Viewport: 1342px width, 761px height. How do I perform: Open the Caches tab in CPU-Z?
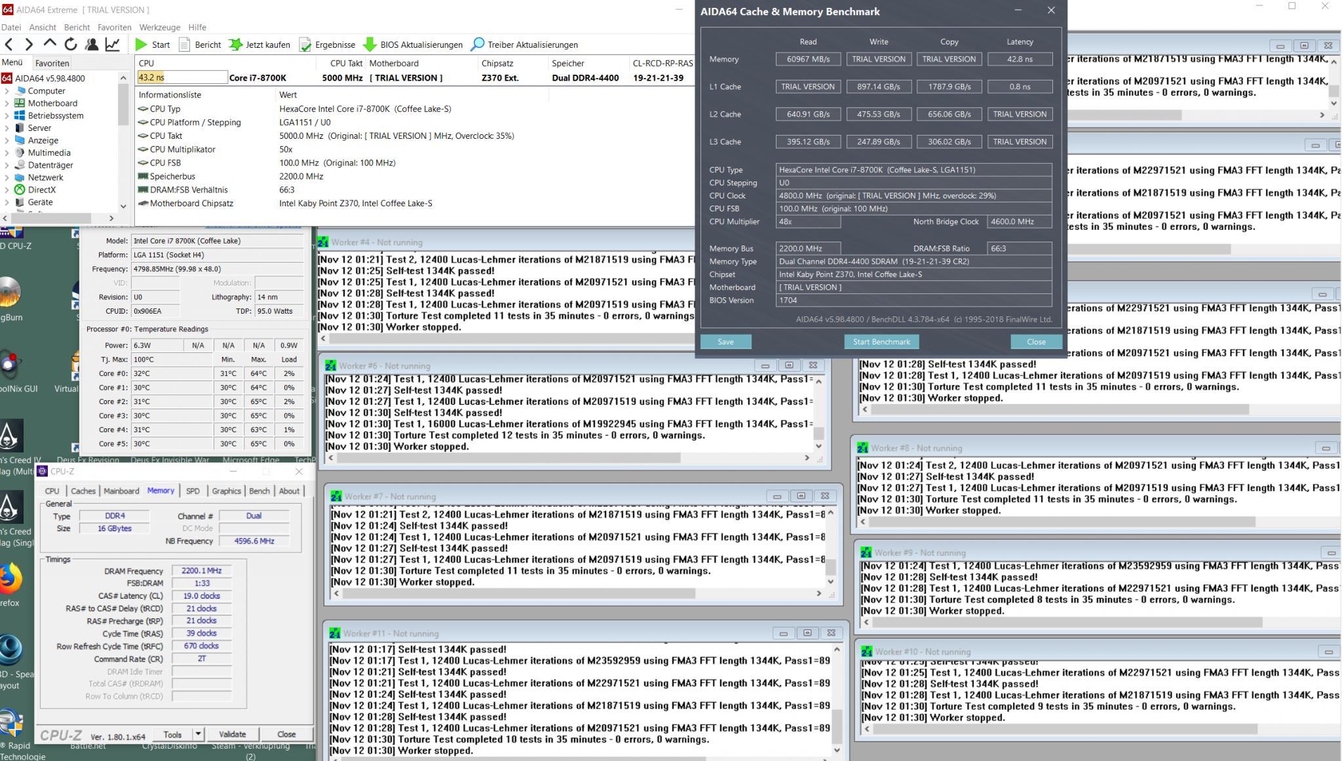click(83, 491)
